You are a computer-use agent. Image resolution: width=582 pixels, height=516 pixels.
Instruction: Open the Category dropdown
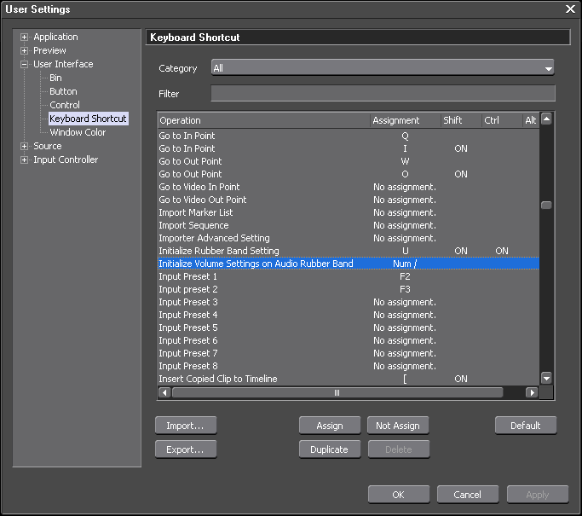[383, 68]
